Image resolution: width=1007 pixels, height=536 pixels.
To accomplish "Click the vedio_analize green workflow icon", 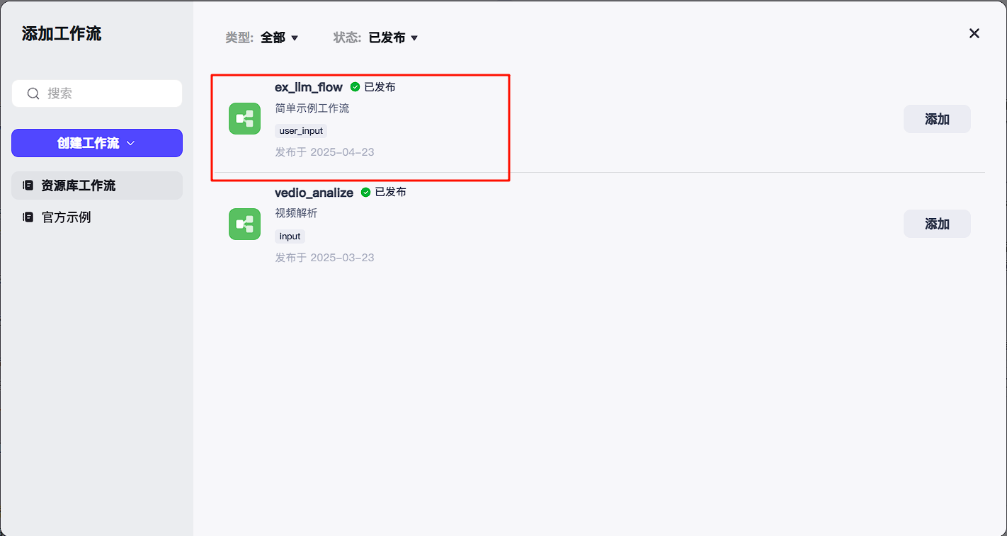I will coord(244,224).
